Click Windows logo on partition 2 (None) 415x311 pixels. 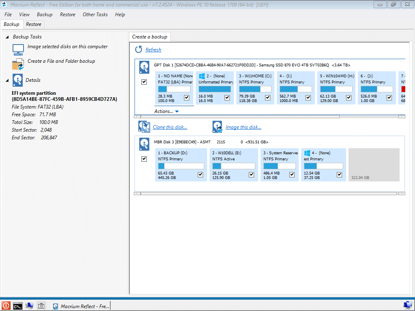(202, 76)
